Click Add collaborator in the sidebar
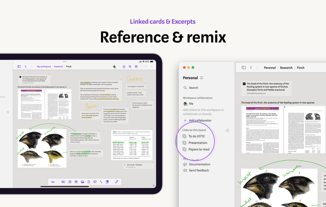This screenshot has width=326, height=207. tap(198, 120)
